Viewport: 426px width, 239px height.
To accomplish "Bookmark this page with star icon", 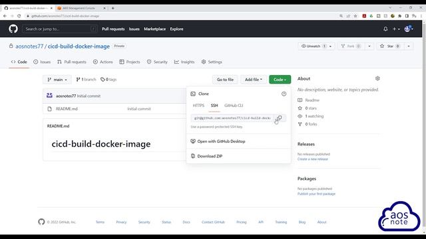I will pos(355,16).
